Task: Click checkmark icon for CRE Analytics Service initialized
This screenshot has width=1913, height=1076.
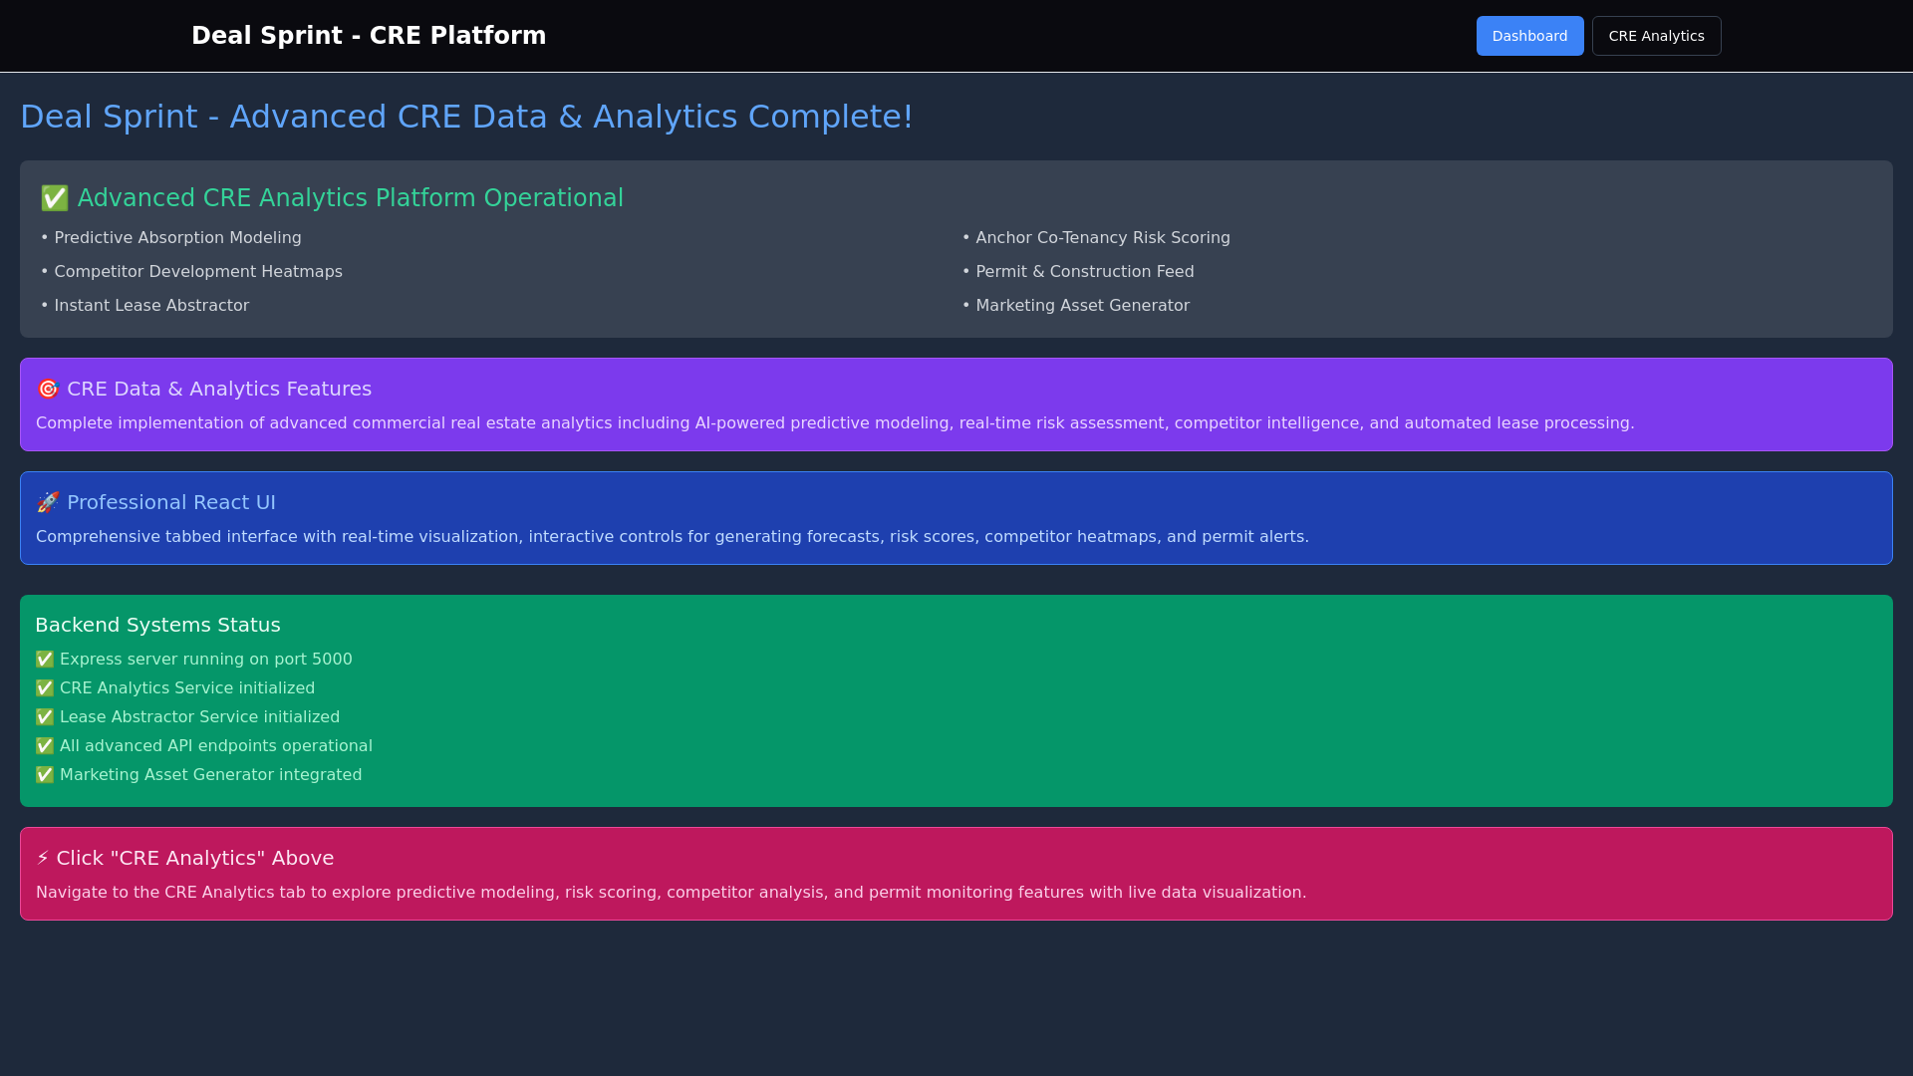Action: coord(45,688)
